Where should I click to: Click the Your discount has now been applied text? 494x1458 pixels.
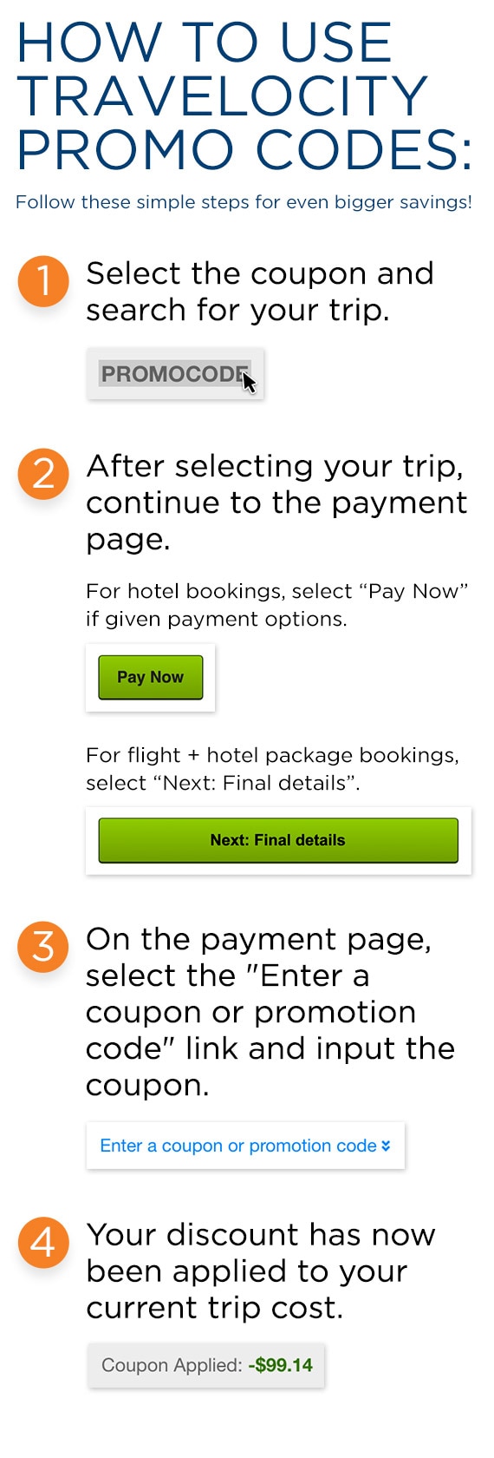[x=260, y=1271]
